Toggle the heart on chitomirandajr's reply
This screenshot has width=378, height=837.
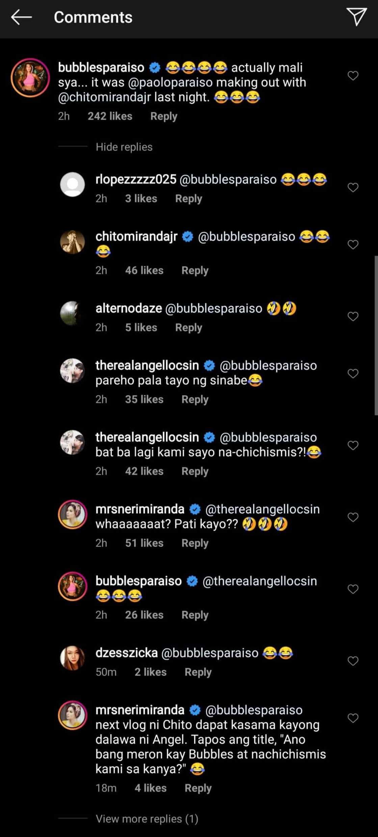(x=353, y=244)
